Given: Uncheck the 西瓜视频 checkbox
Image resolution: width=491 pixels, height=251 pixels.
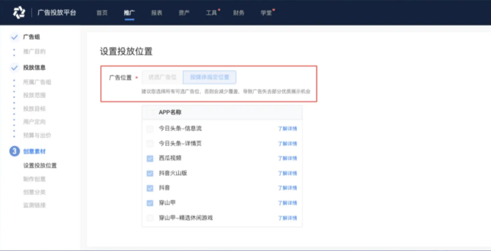Looking at the screenshot, I should click(150, 158).
